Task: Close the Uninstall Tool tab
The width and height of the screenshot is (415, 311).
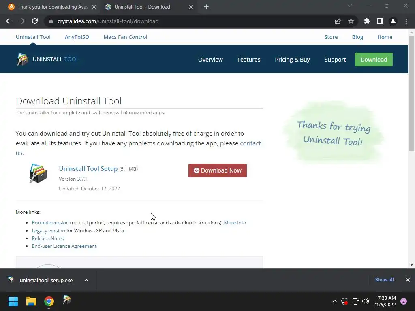Action: point(191,7)
